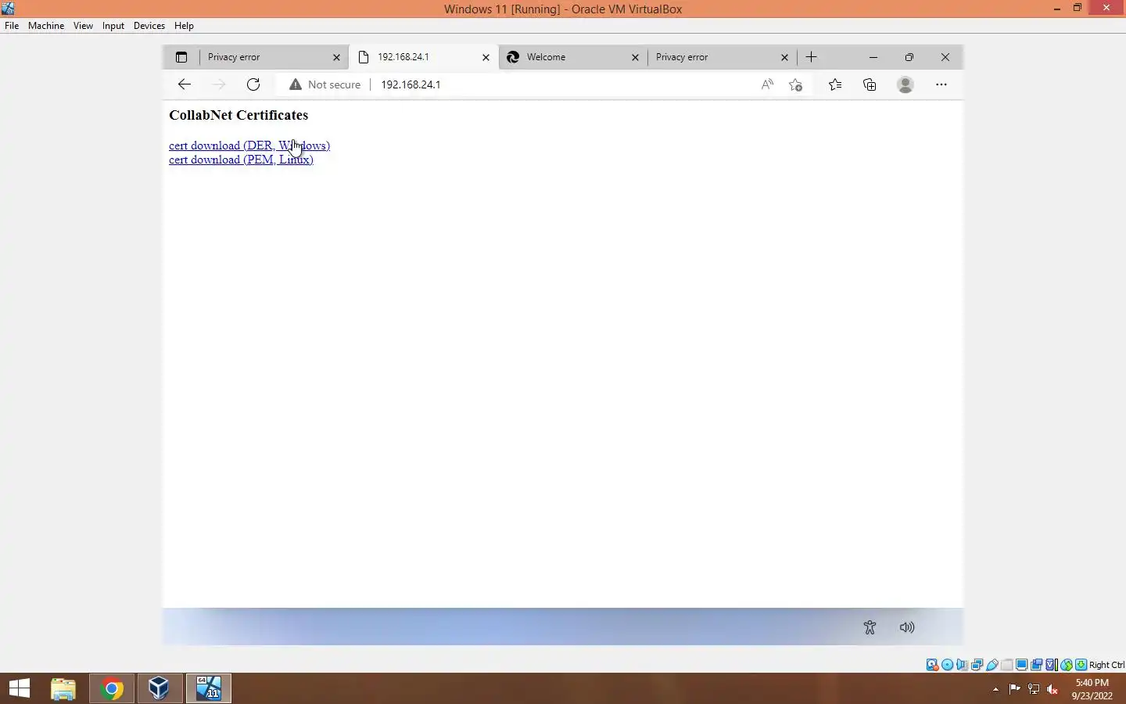
Task: Click VirtualBox recording indicator icon
Action: point(1036,665)
